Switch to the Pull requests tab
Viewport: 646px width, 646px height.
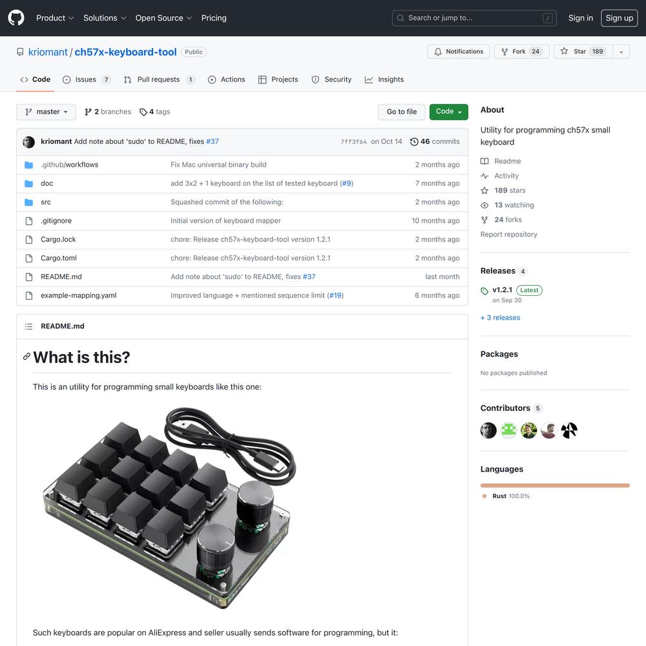coord(159,79)
